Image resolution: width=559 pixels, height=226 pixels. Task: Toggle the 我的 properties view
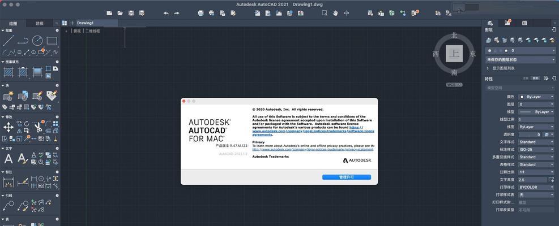535,78
